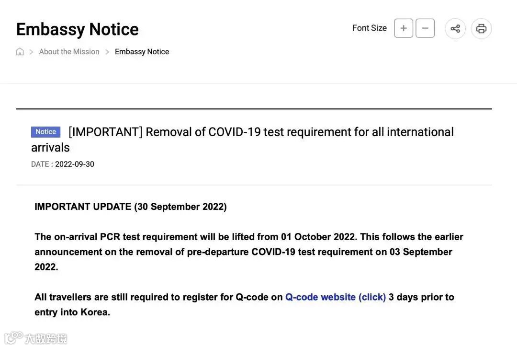Click the share icon

[x=455, y=29]
